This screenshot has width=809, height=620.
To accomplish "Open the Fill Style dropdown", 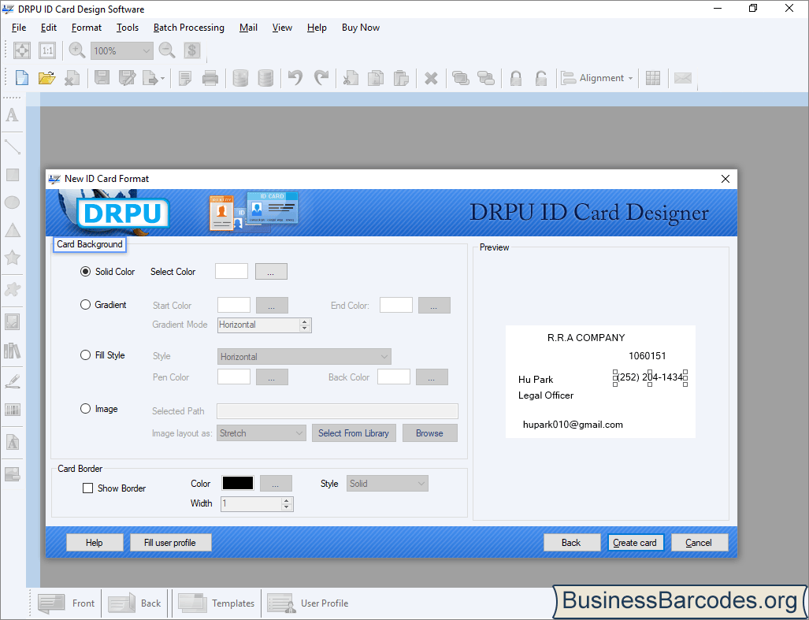I will pyautogui.click(x=304, y=356).
